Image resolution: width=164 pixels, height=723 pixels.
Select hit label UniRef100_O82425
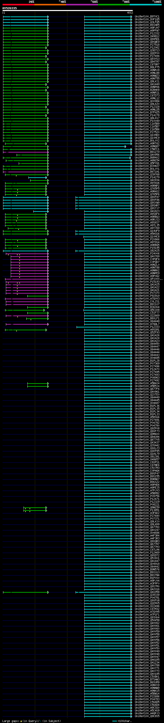pyautogui.click(x=147, y=251)
